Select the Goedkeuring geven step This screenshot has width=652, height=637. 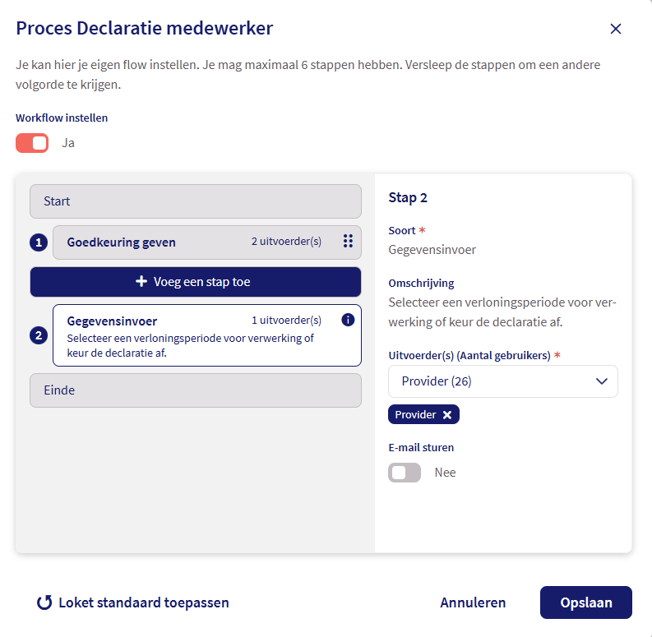pos(164,242)
